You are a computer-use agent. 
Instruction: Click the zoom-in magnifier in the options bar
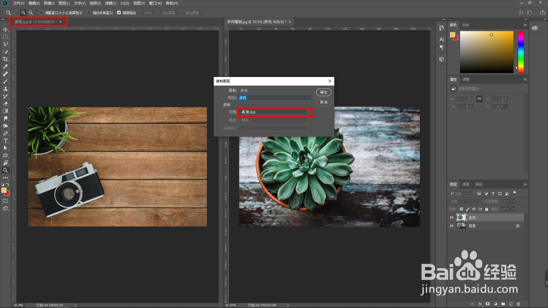coord(23,13)
